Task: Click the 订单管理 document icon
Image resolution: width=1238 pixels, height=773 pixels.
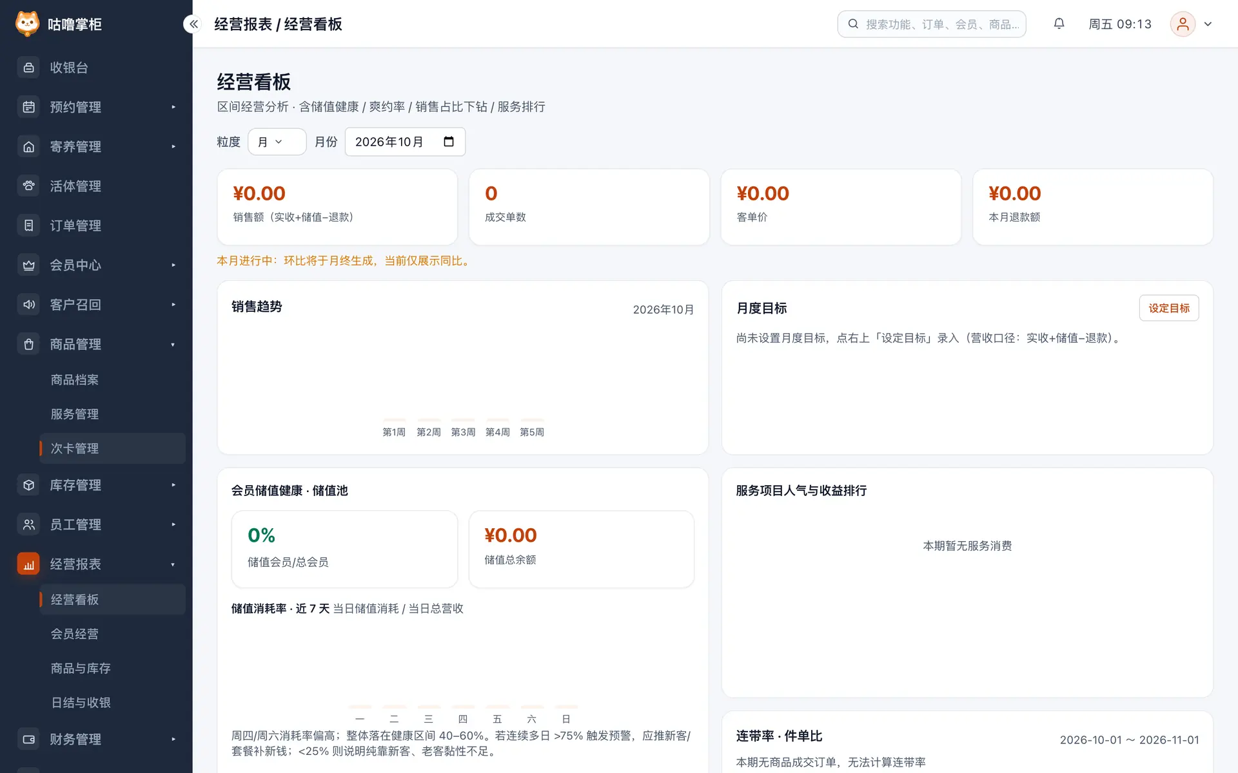Action: [28, 225]
